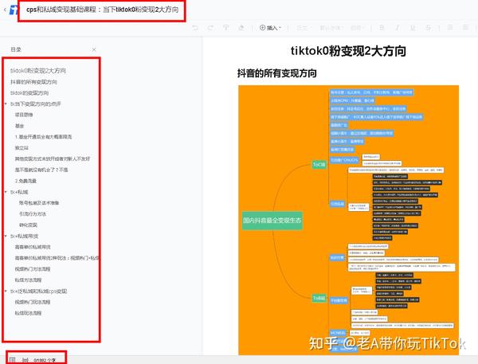This screenshot has width=478, height=364.
Task: Click the undo arrow in the toolbar
Action: 195,28
